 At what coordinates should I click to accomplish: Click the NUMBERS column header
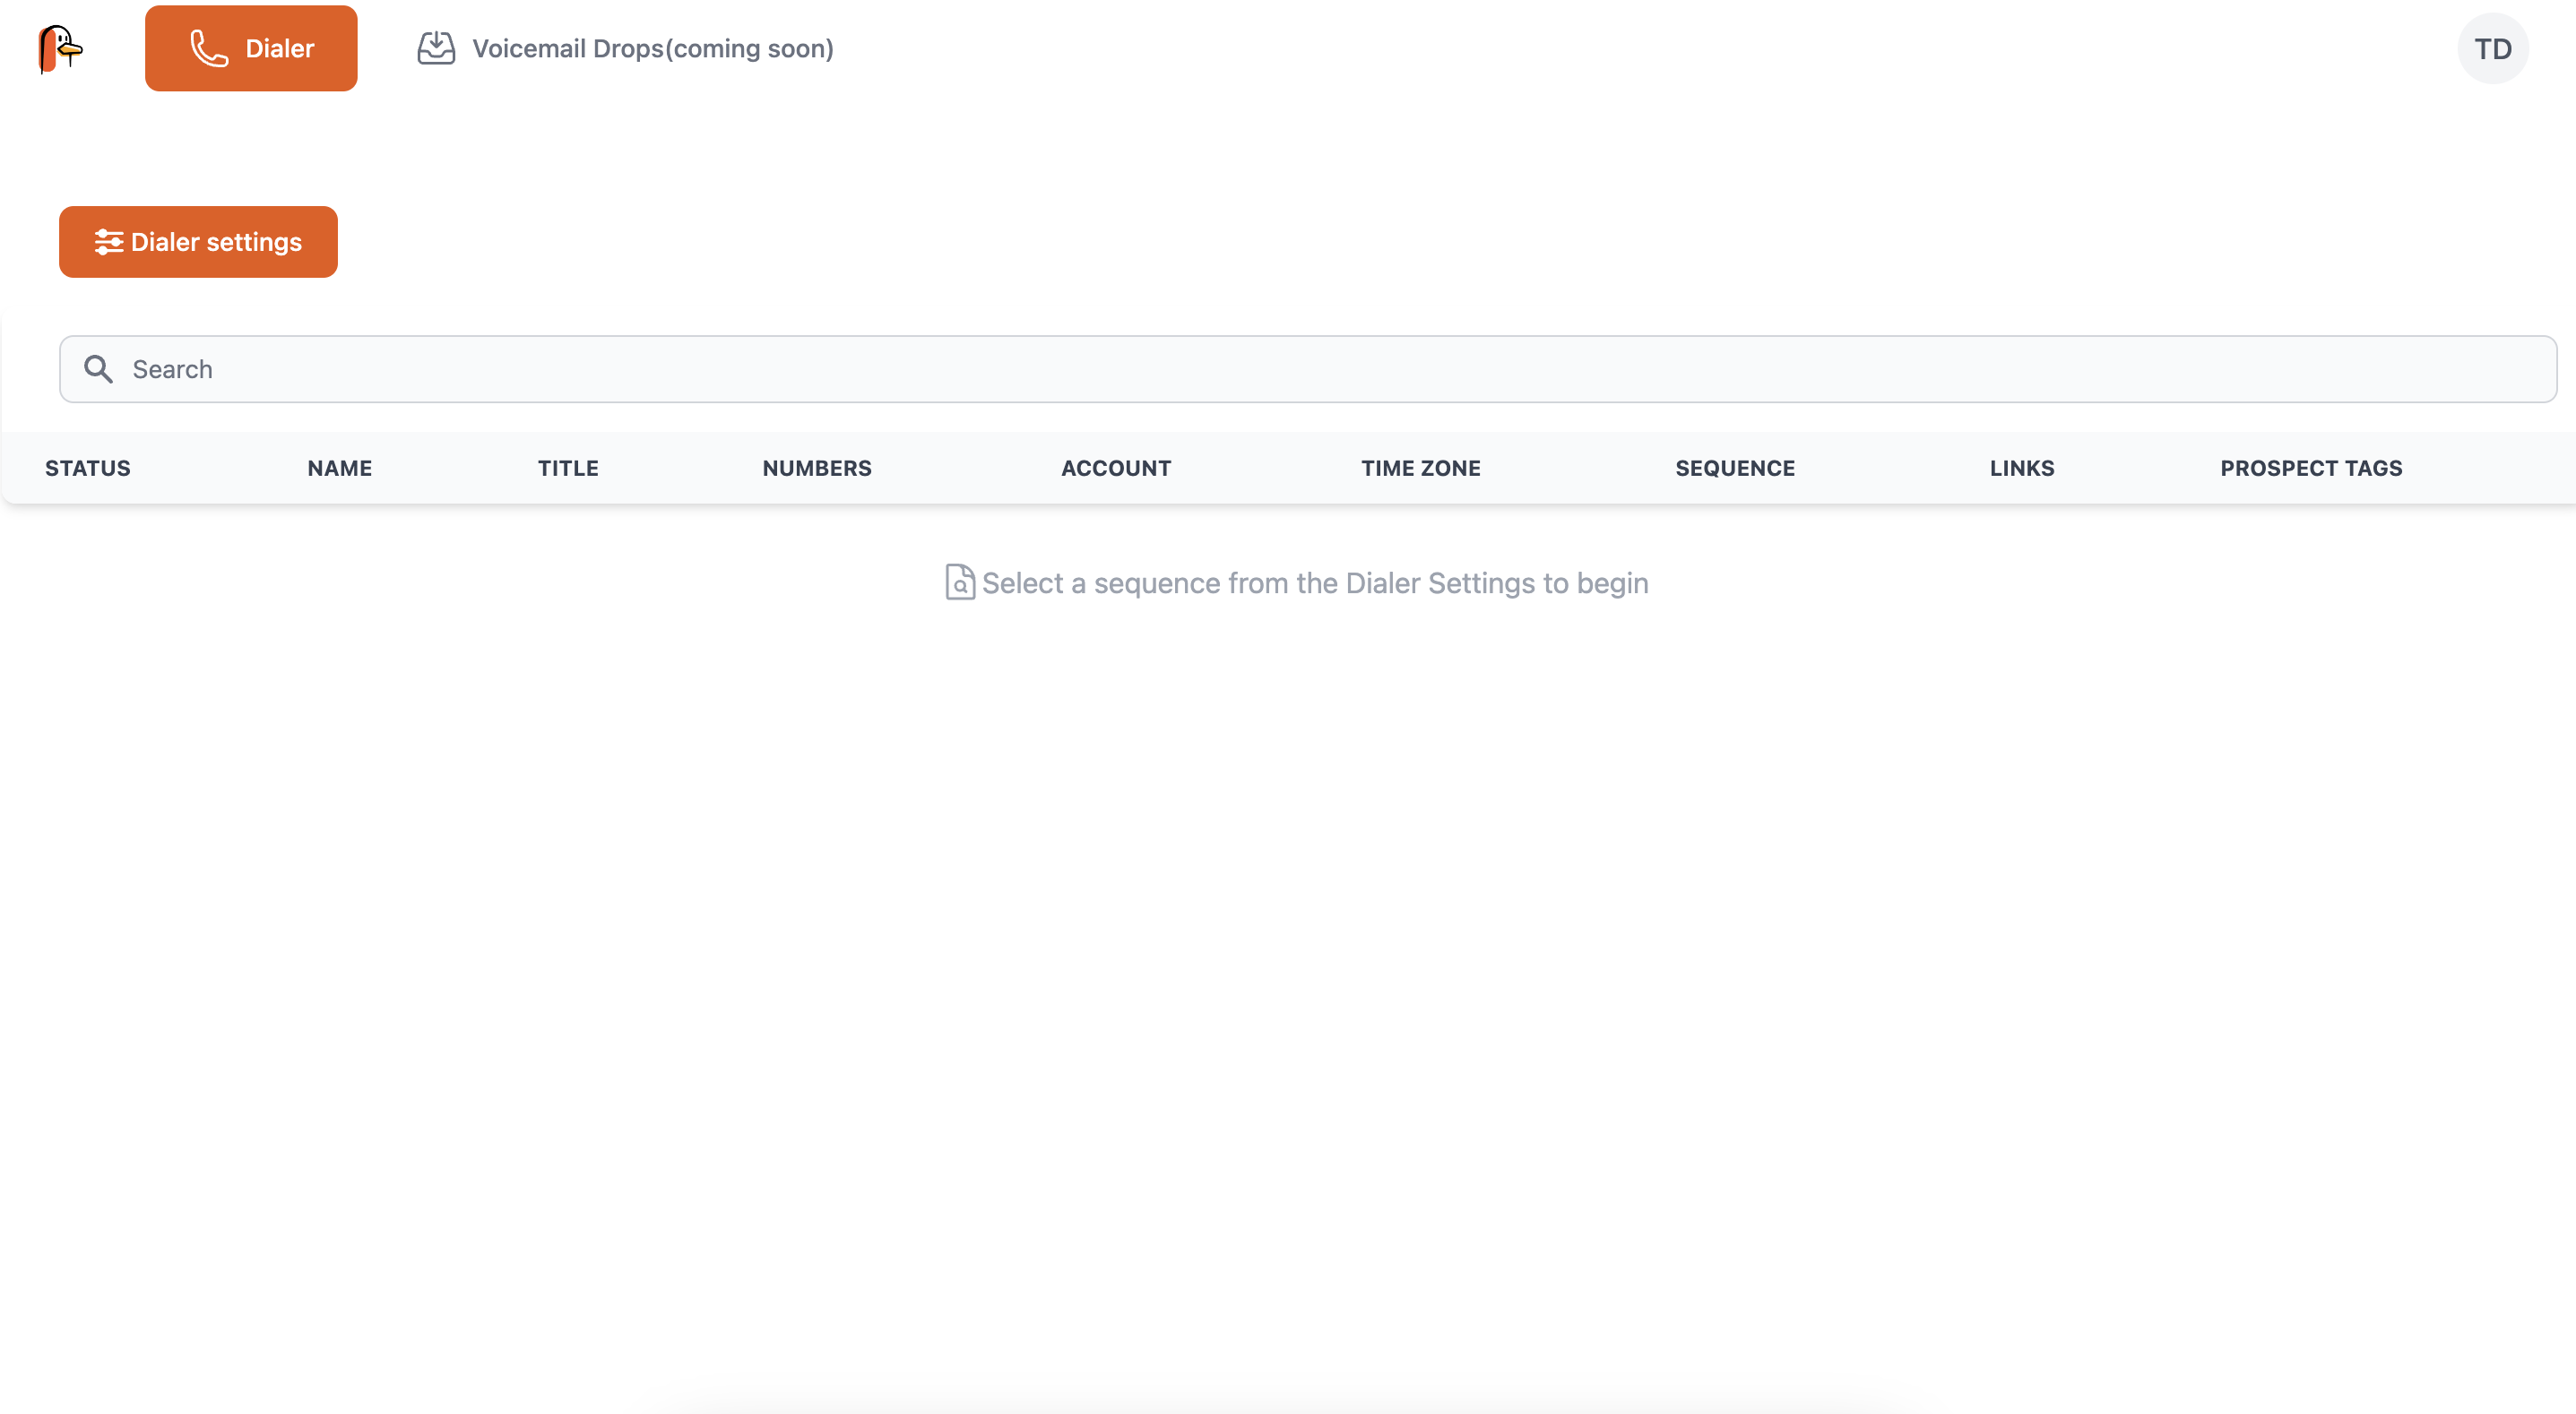(x=817, y=468)
